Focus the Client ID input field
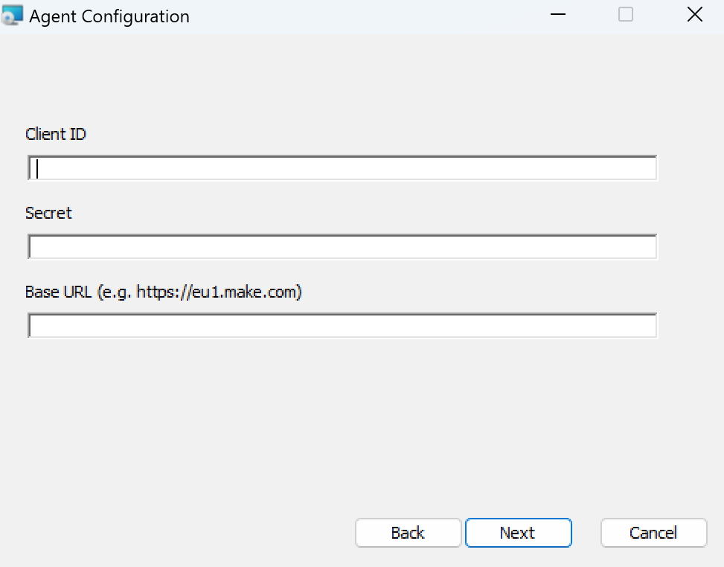The height and width of the screenshot is (567, 724). coord(342,168)
